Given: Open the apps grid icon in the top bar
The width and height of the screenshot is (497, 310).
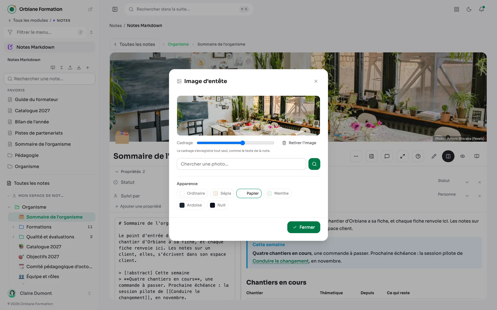Looking at the screenshot, I should point(457,9).
